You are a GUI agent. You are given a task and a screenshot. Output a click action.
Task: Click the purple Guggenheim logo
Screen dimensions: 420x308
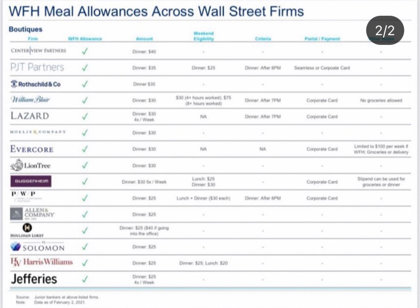click(x=31, y=181)
